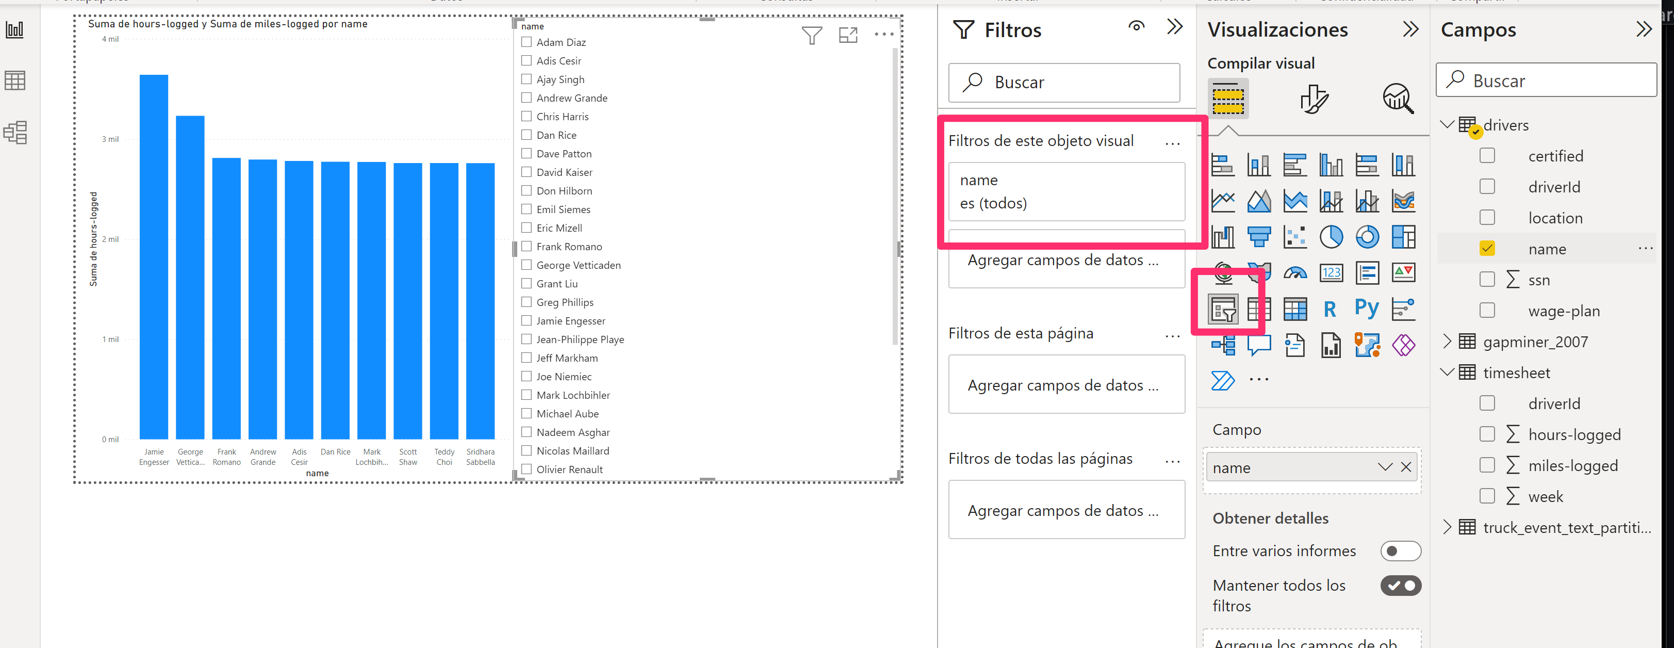Select the area chart visual
Screen dimensions: 1674x648
point(1259,202)
